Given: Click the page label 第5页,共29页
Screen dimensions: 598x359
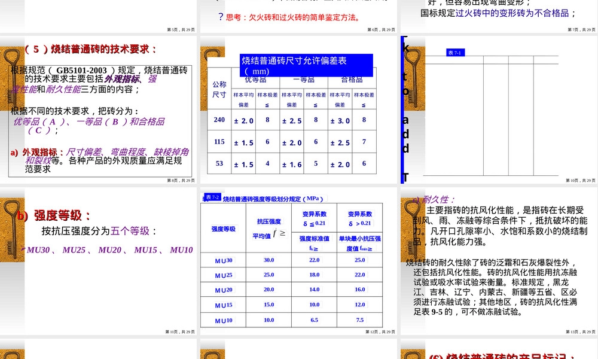Looking at the screenshot, I should click(181, 29).
